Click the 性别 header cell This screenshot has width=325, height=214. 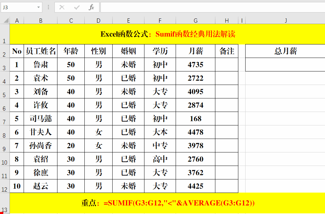click(x=98, y=51)
